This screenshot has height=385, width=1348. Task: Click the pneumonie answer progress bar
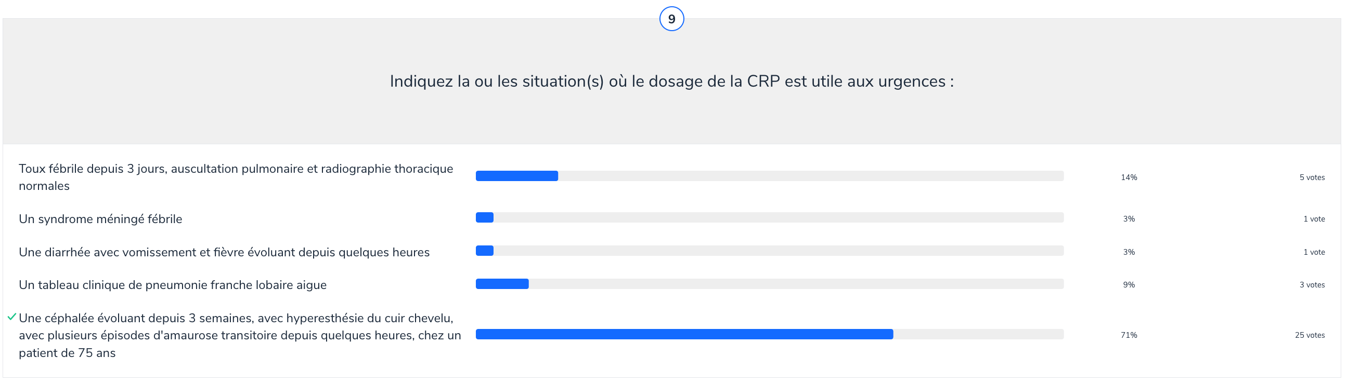click(x=769, y=284)
